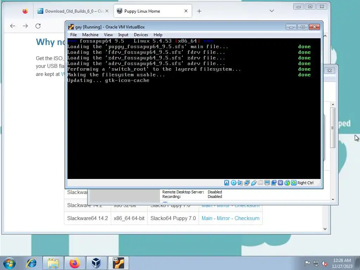Click the keyboard capture green arrow icon
360x270 pixels.
click(x=294, y=183)
